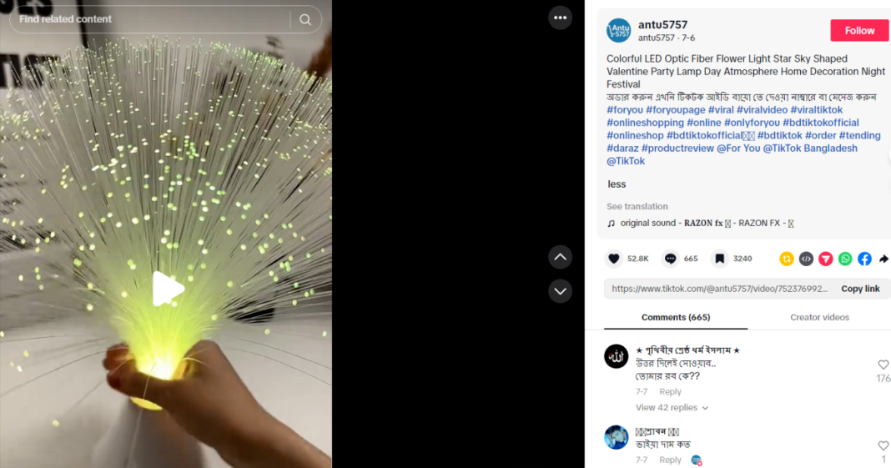The image size is (891, 468).
Task: Play the video with the center play button
Action: (x=168, y=289)
